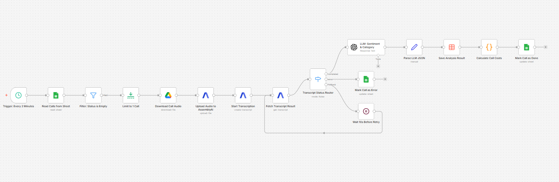
Task: Click the Transcript Status Router label
Action: [x=318, y=93]
